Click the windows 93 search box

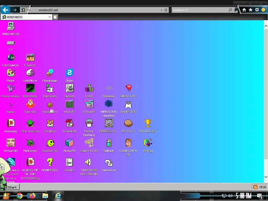pos(200,10)
